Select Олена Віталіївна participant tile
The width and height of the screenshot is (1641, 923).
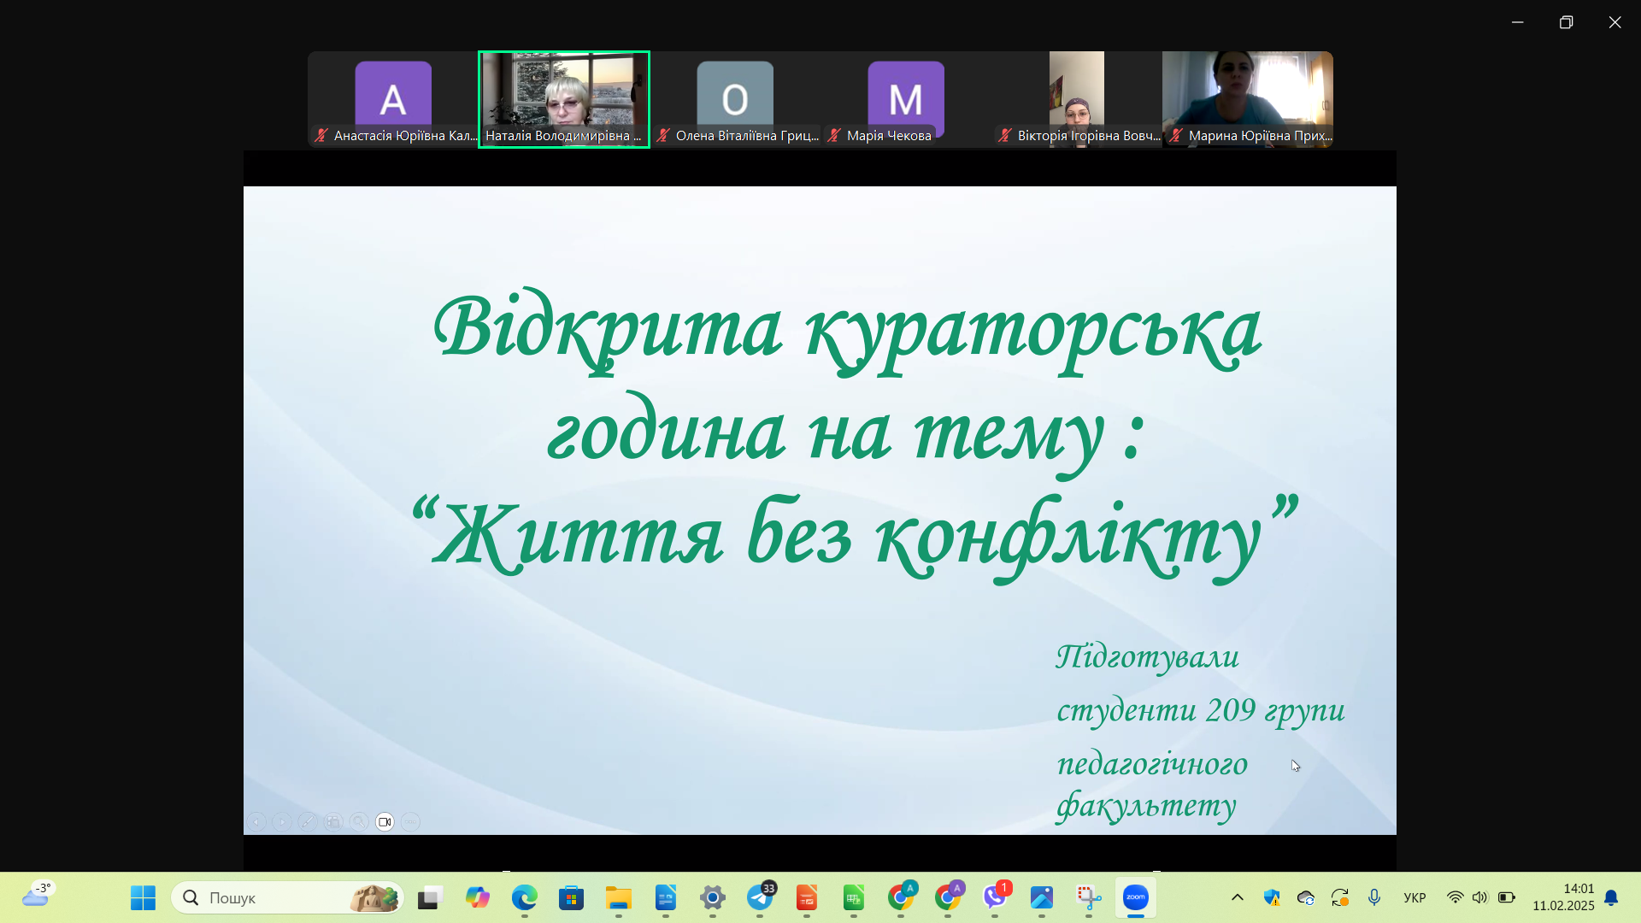point(735,99)
